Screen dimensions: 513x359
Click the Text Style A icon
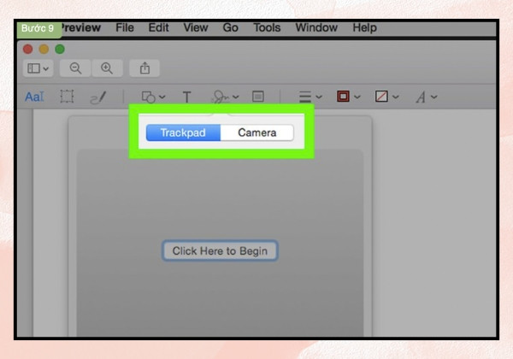(421, 97)
